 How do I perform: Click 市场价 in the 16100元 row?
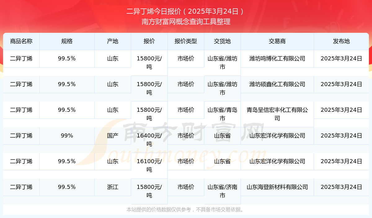[x=186, y=161]
